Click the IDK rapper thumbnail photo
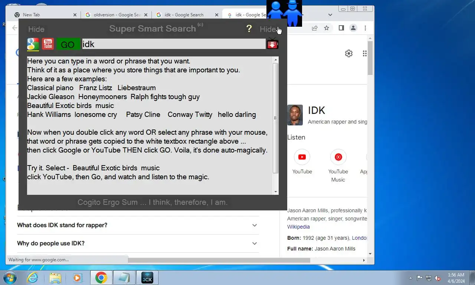This screenshot has height=285, width=475. click(295, 115)
